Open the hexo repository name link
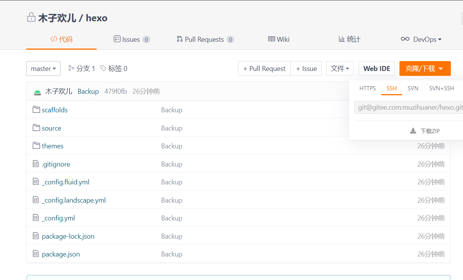This screenshot has width=463, height=280. click(x=97, y=18)
